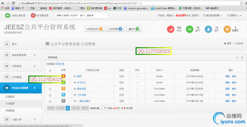Open the 我的图书馆 bookmark
Screen dimensions: 247x127
click(95, 8)
